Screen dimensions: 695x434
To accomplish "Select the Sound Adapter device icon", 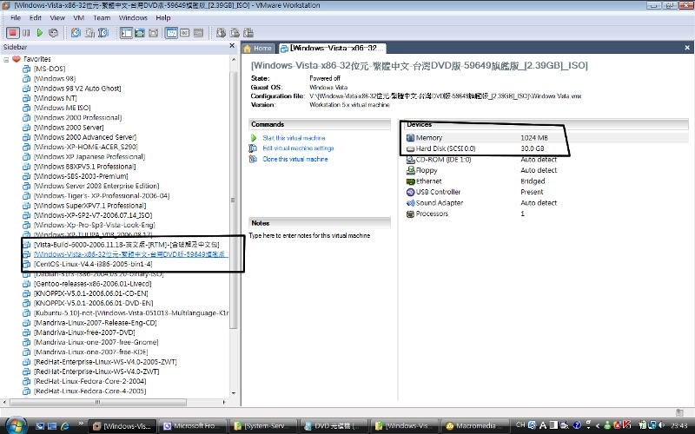I will point(410,203).
